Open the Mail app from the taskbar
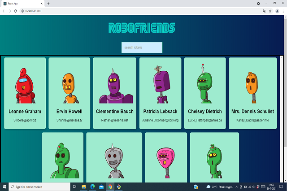This screenshot has width=287, height=191. [x=101, y=187]
